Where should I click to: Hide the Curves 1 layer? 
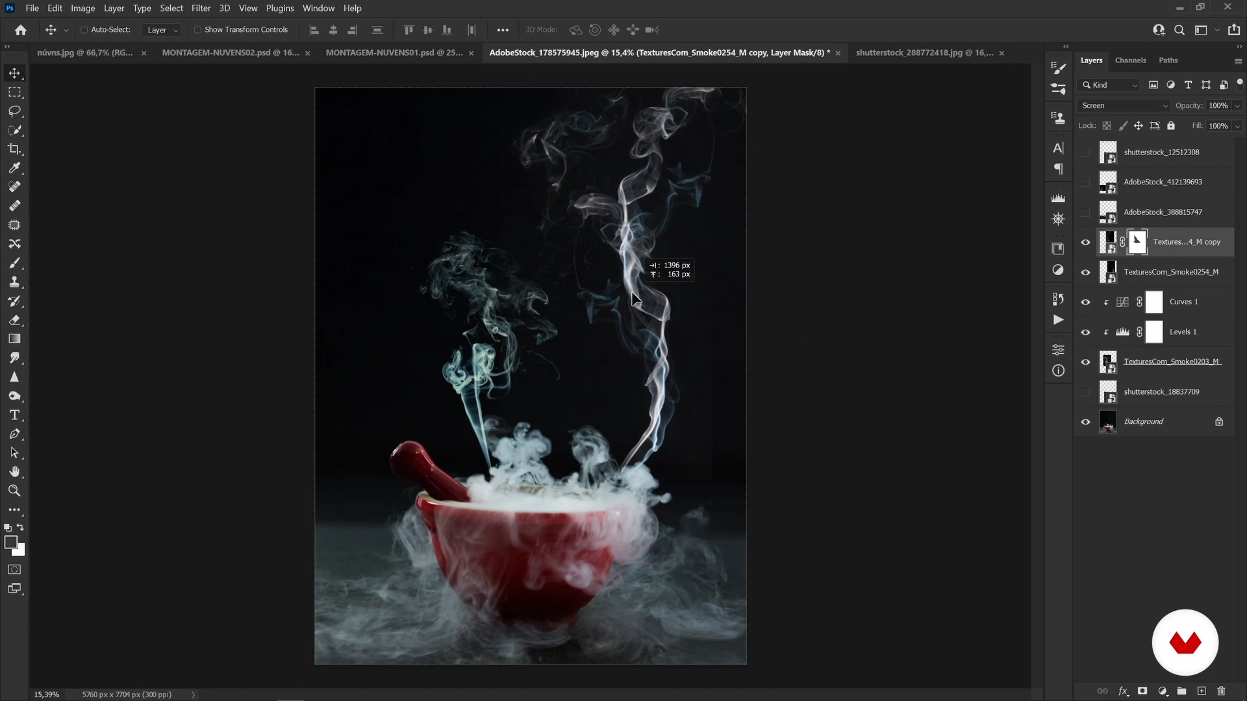point(1085,302)
